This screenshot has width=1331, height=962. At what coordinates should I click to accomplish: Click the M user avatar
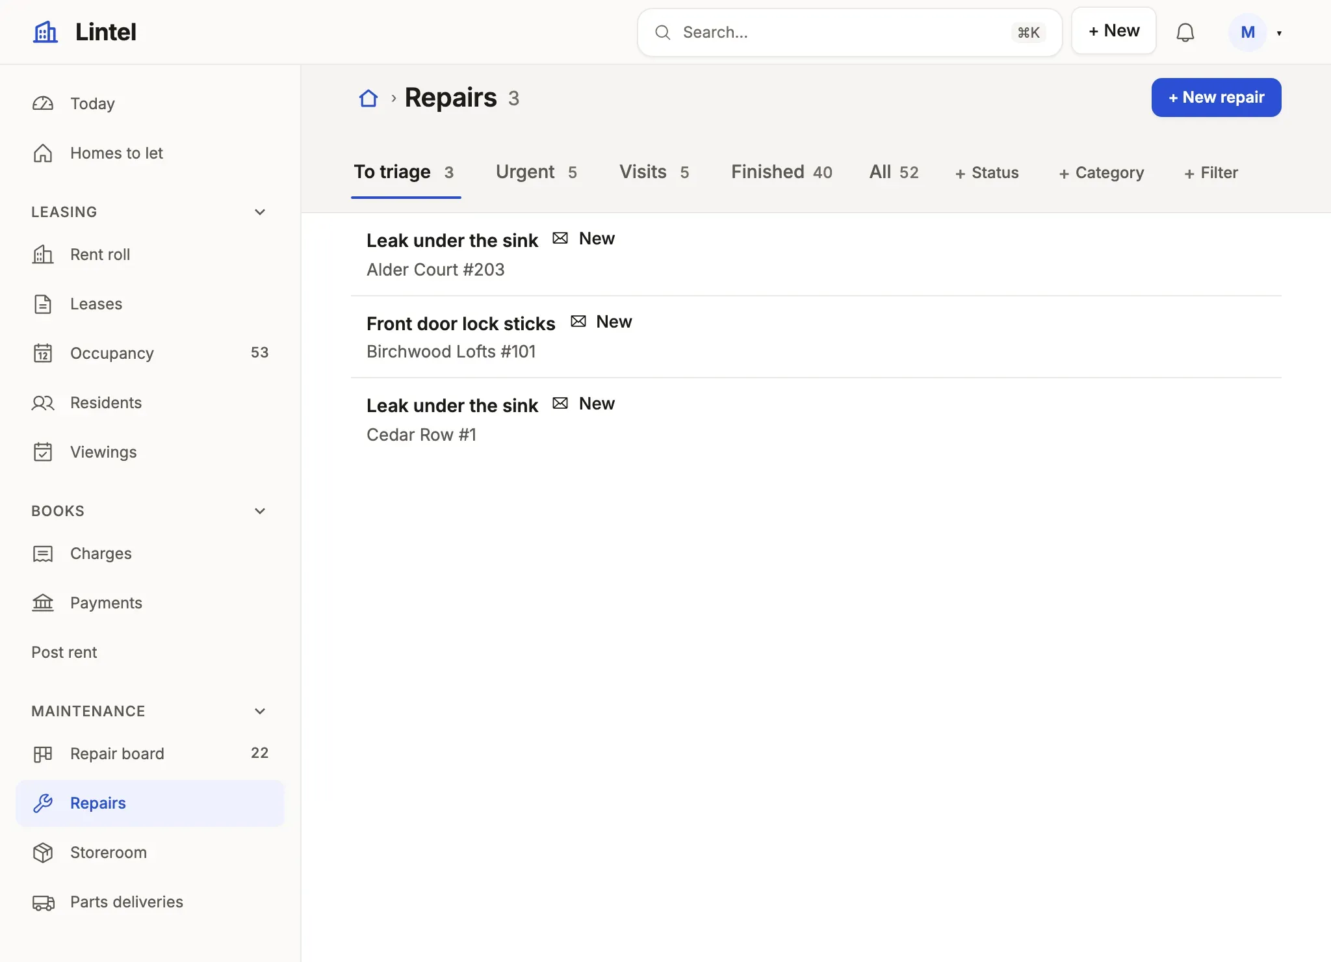(1247, 32)
